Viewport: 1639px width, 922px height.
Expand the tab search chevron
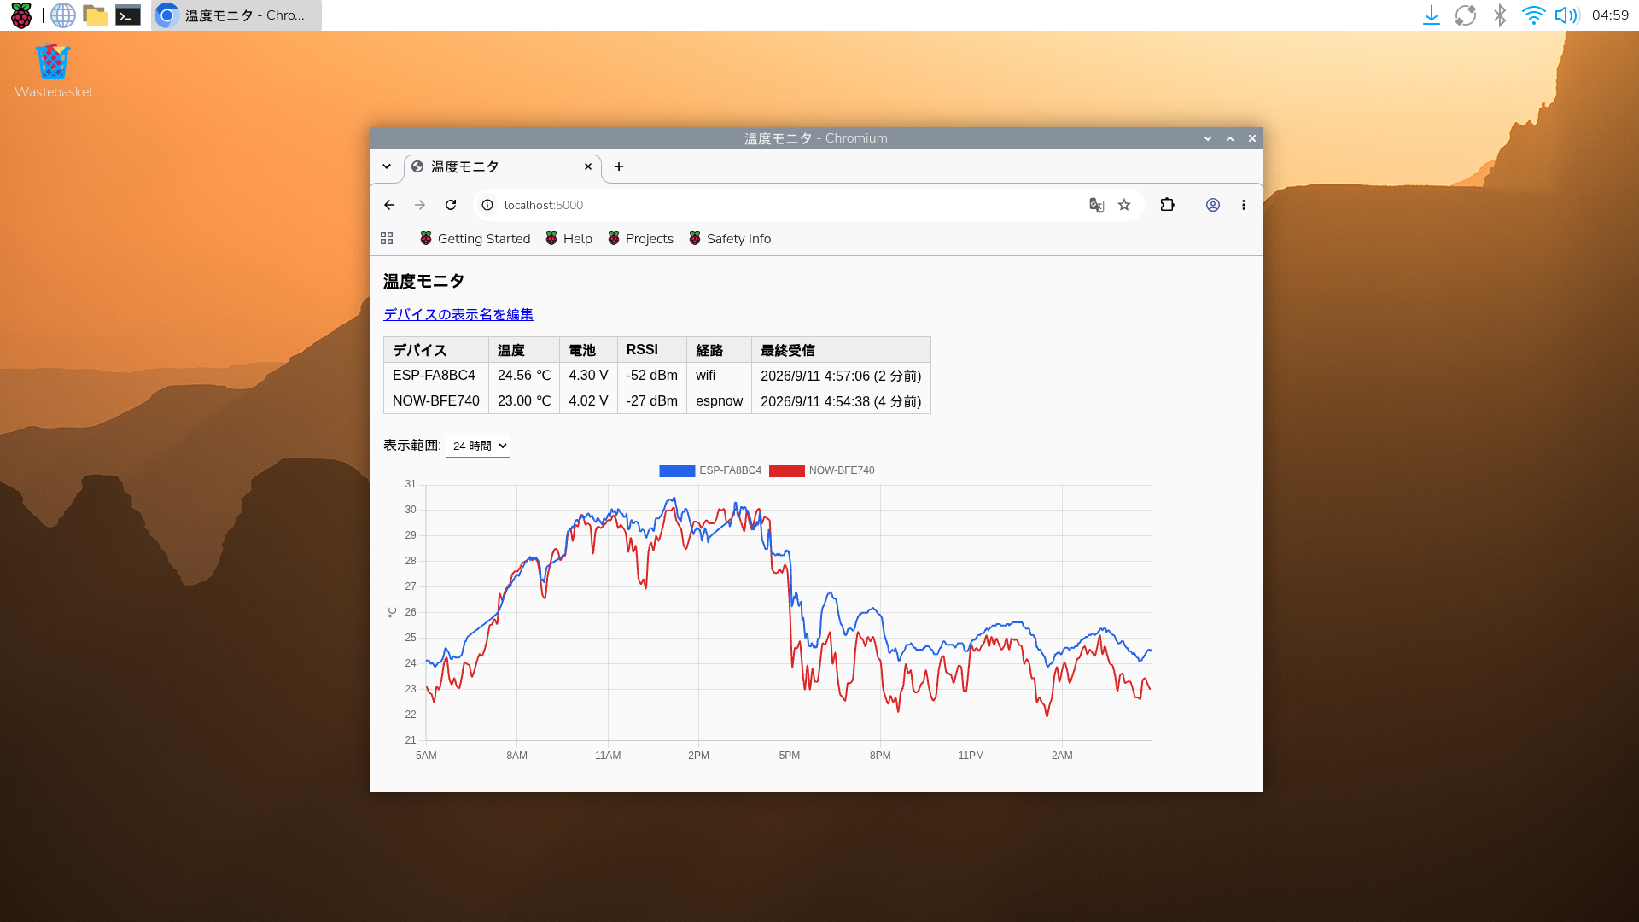(387, 166)
